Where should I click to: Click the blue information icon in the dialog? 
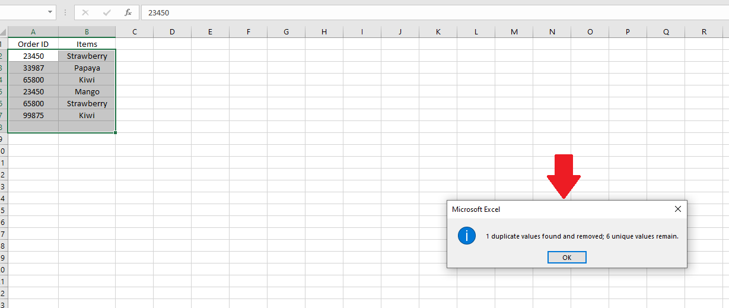[x=467, y=236]
